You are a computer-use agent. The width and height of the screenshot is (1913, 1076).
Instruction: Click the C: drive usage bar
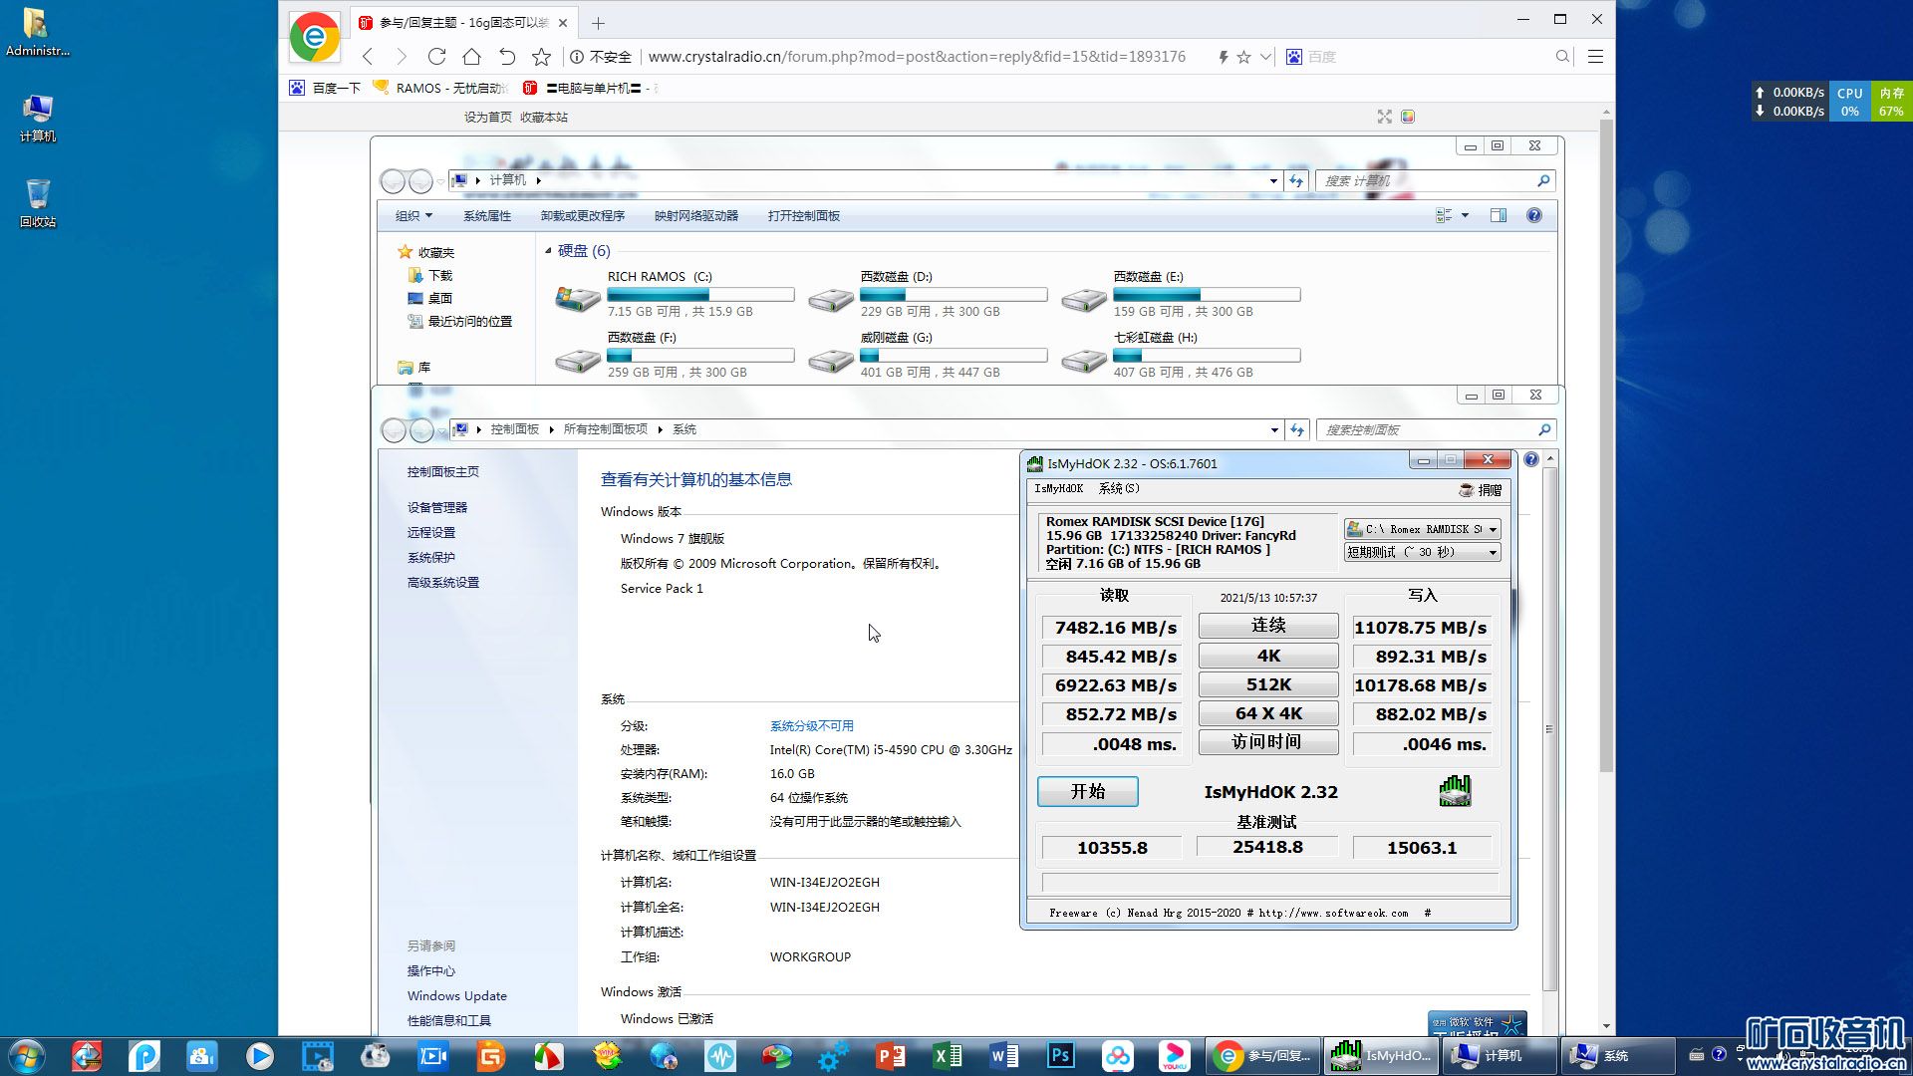tap(700, 295)
